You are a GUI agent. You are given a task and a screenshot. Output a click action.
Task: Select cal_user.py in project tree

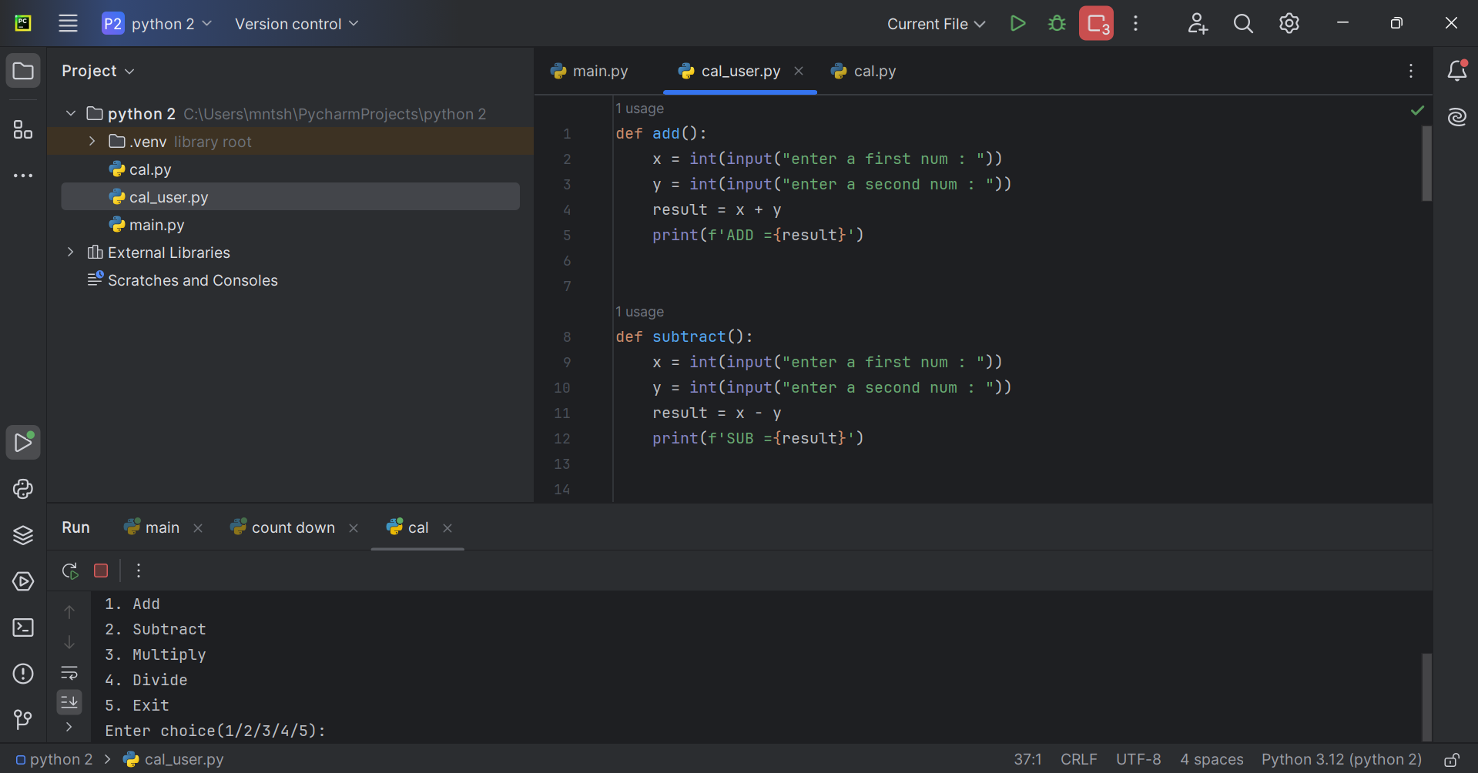[290, 197]
